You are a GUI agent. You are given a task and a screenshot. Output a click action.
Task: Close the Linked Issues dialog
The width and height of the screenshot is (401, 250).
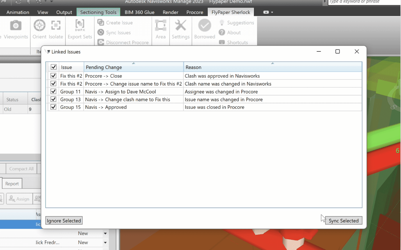(357, 51)
